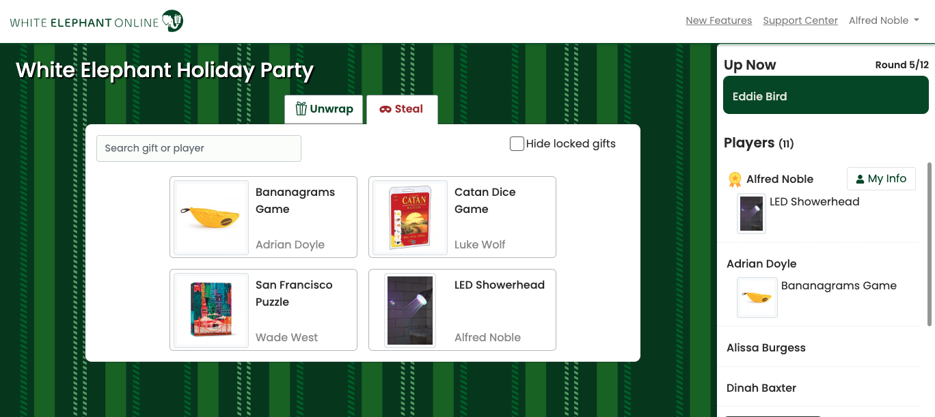The width and height of the screenshot is (935, 417).
Task: Switch to the Unwrap tab
Action: [323, 109]
